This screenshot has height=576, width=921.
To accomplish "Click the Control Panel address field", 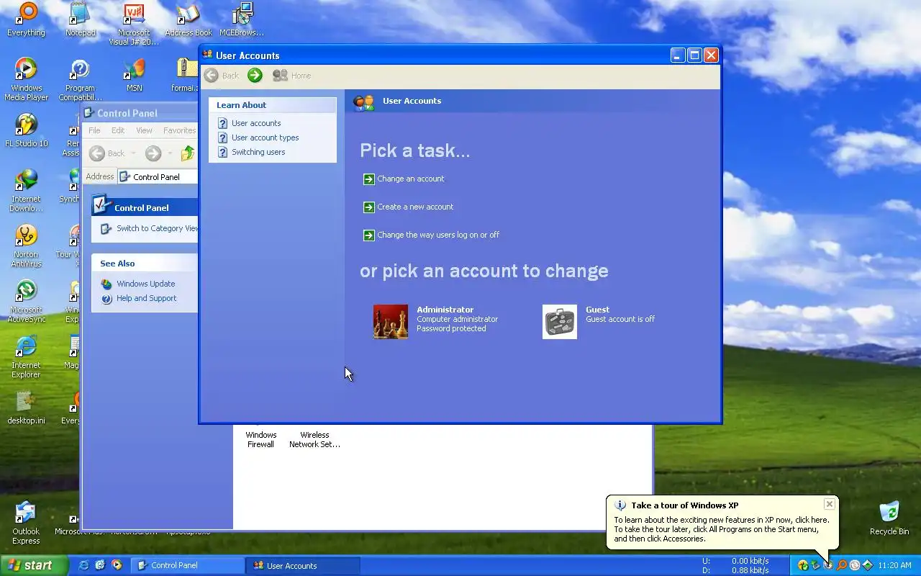I will point(158,177).
